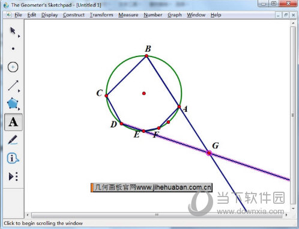299x229 pixels.
Task: Click the jihehuaban.com.cn website caption
Action: pos(151,188)
